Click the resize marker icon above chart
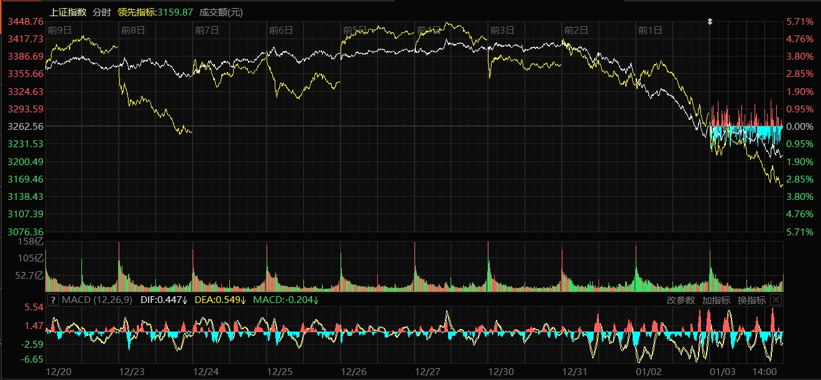 click(710, 21)
